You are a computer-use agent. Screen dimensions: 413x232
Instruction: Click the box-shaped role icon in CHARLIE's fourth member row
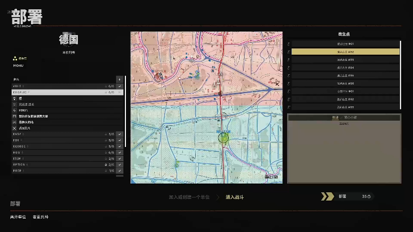14,117
